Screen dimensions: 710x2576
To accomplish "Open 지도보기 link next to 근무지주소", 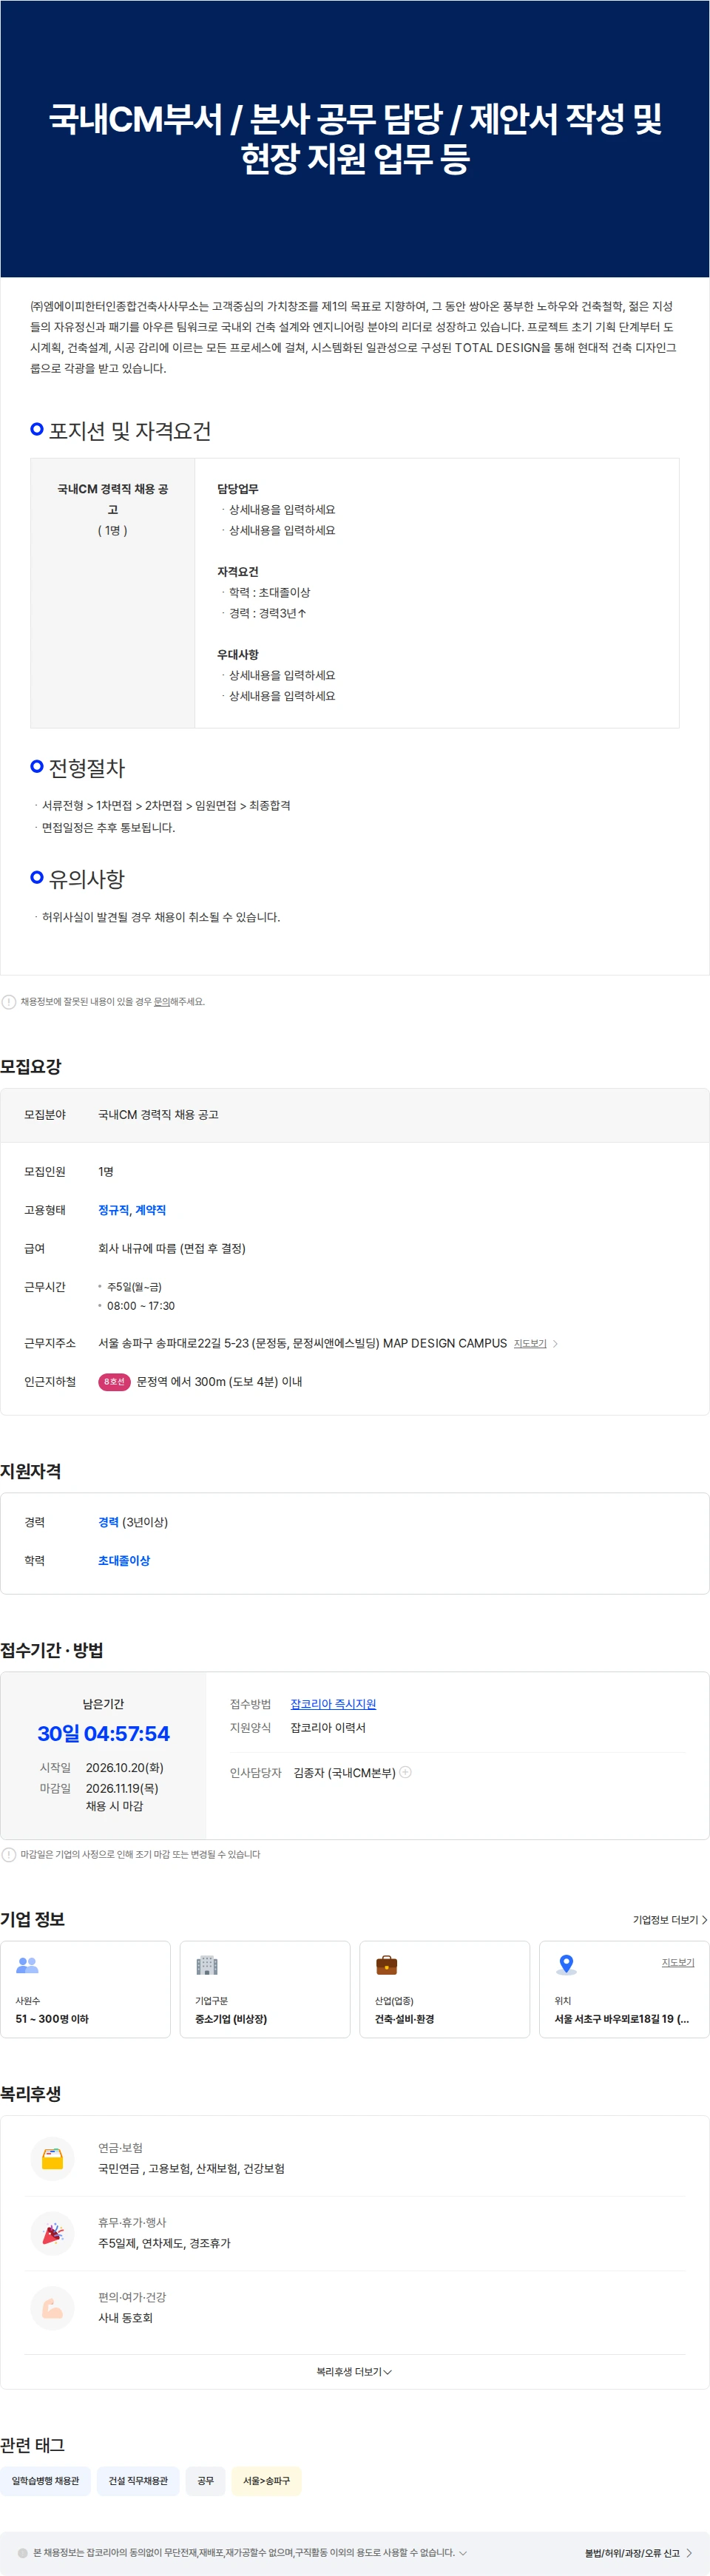I will (530, 1343).
